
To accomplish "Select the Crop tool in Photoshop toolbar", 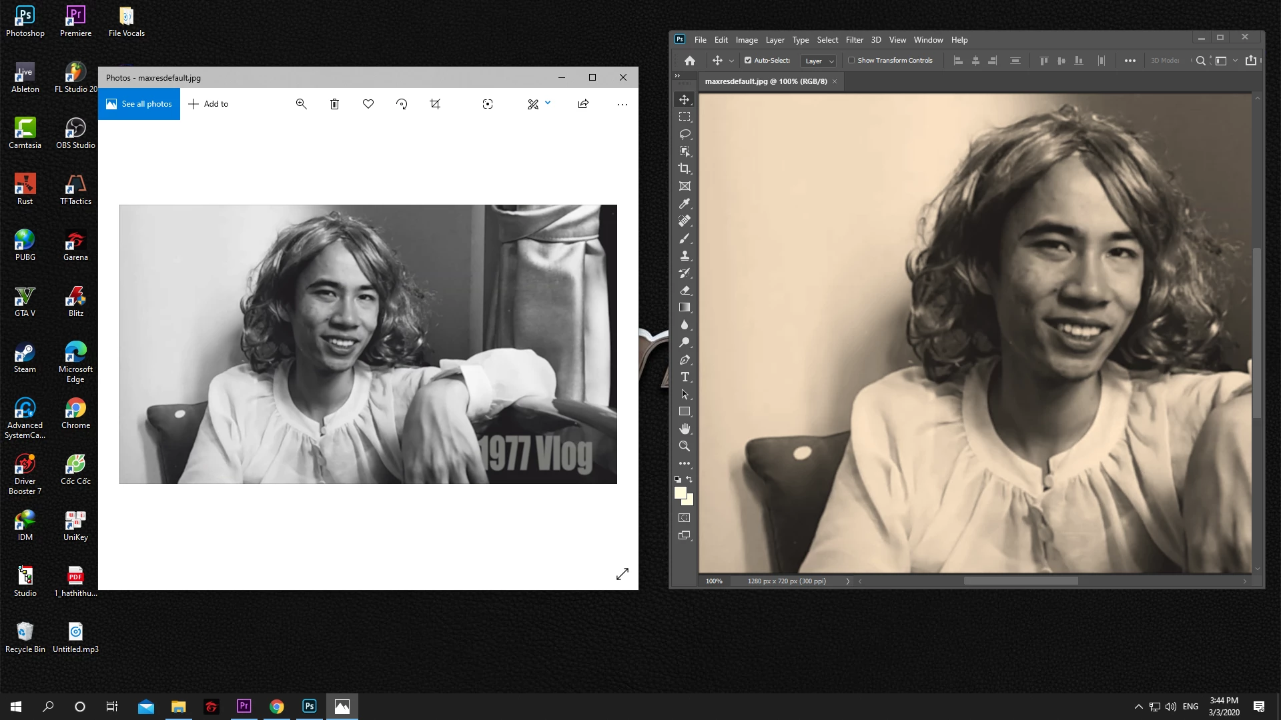I will point(685,169).
